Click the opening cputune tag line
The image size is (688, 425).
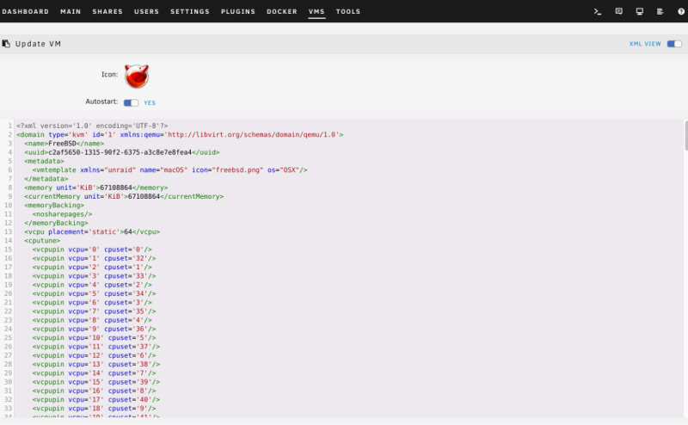point(42,241)
